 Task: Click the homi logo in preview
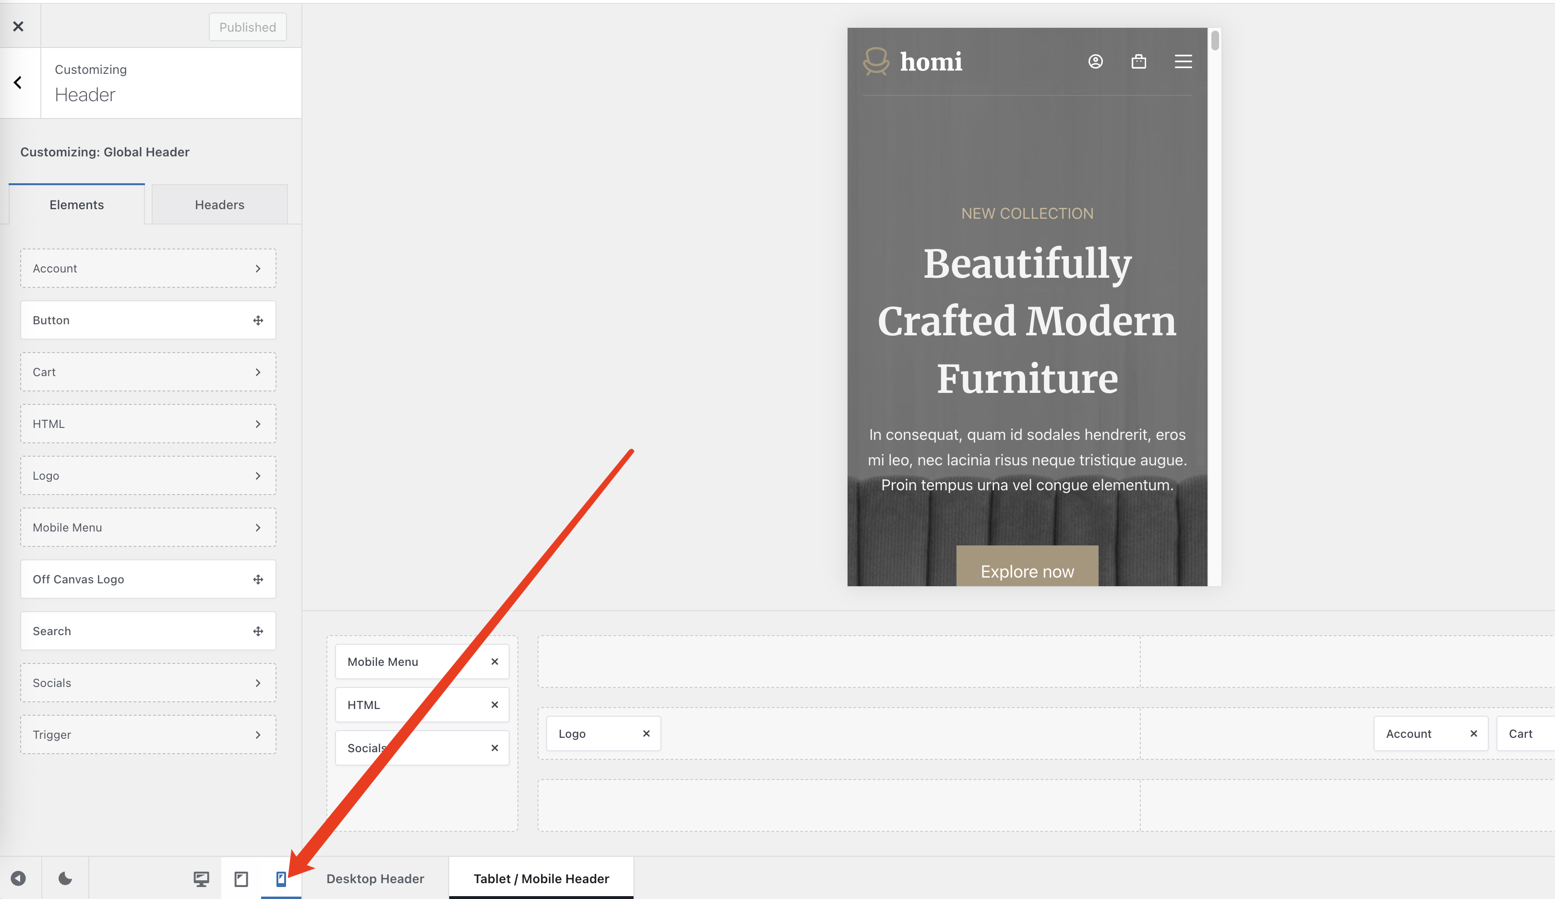tap(913, 62)
